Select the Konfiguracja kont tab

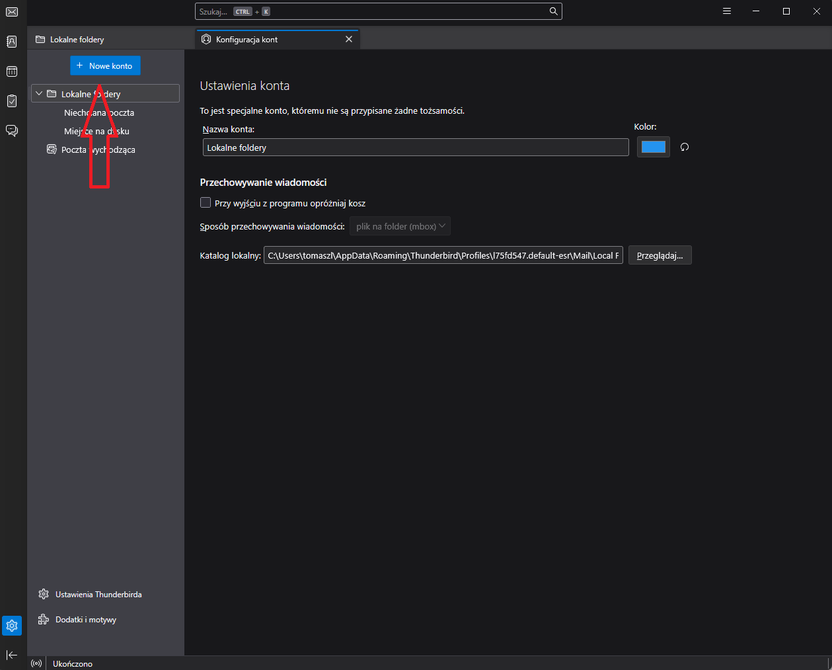click(271, 40)
